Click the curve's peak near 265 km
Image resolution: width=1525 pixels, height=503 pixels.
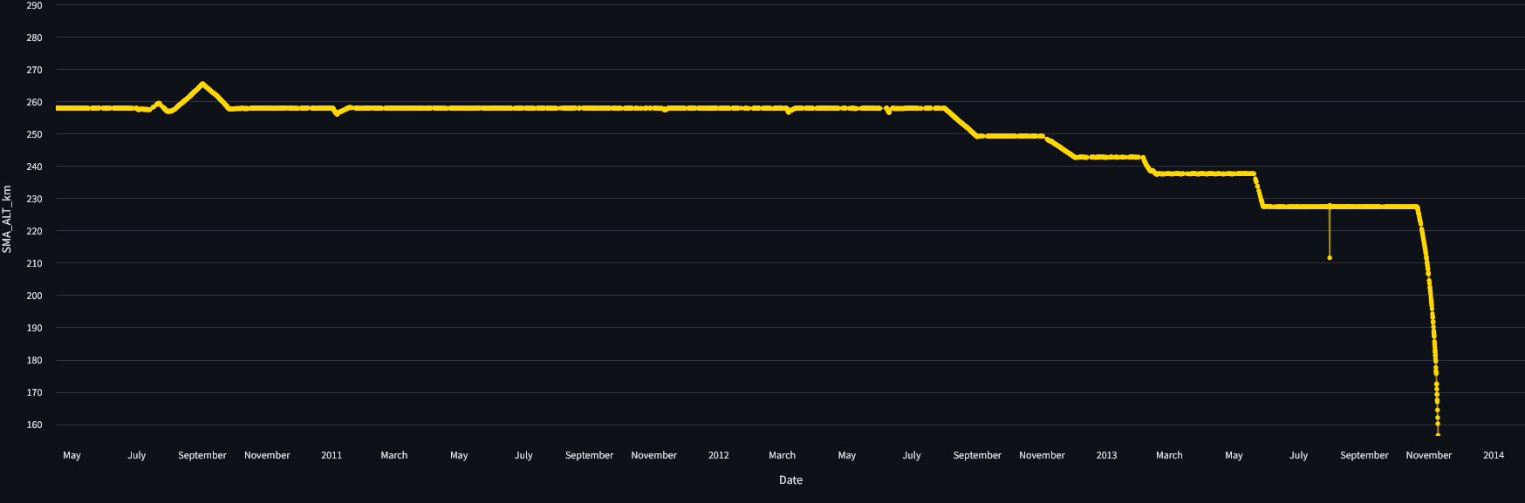coord(202,84)
